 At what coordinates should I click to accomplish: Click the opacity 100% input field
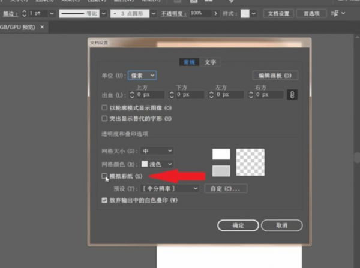coord(200,13)
